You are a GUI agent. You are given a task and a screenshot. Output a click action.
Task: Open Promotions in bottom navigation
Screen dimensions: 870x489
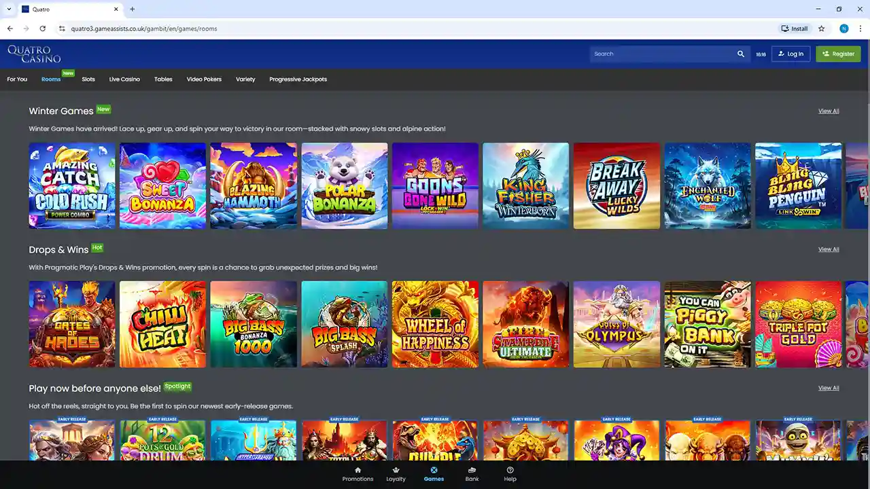358,474
